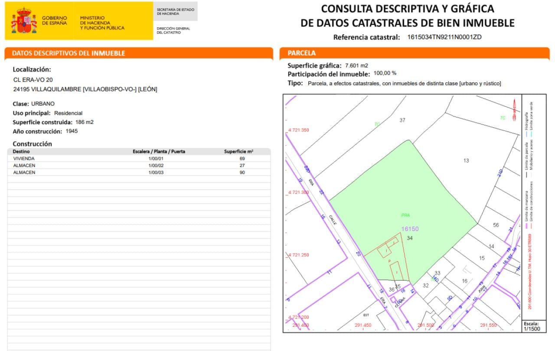Screen dimensions: 555x351
Task: Click table cell '1/00/02'
Action: click(x=156, y=166)
